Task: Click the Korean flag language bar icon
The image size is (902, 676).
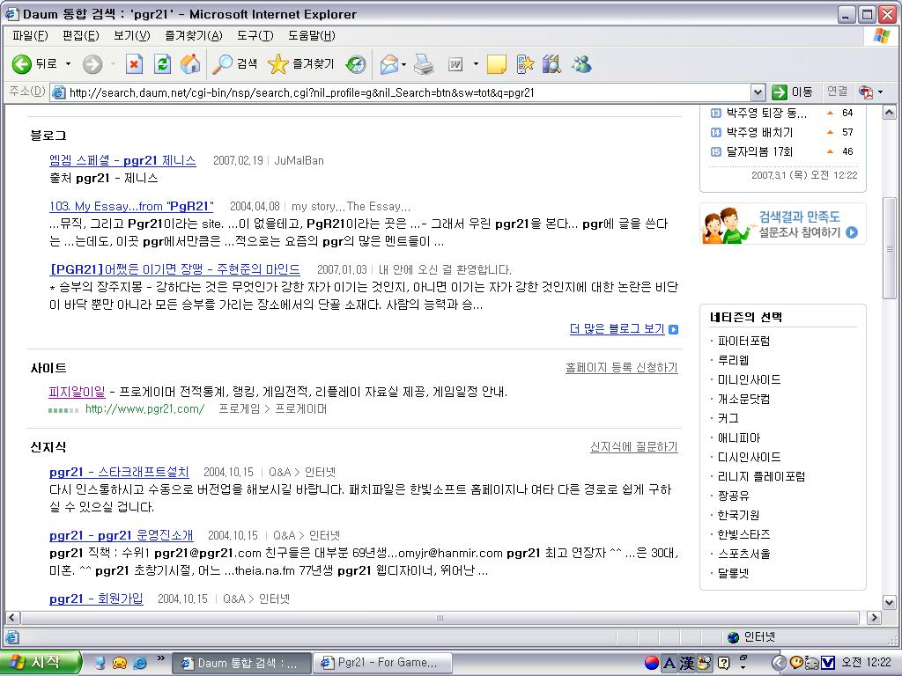Action: pos(651,663)
